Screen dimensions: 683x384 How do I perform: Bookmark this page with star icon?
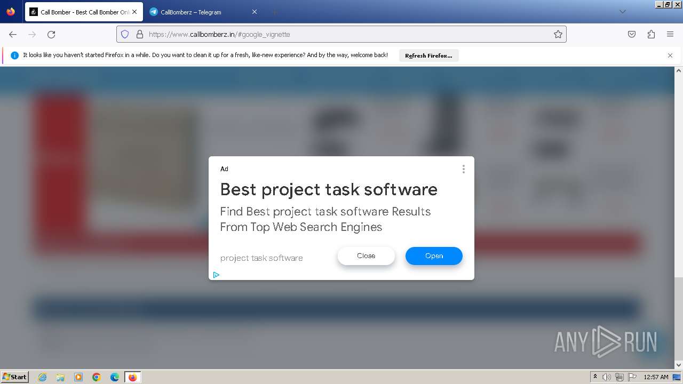[558, 34]
